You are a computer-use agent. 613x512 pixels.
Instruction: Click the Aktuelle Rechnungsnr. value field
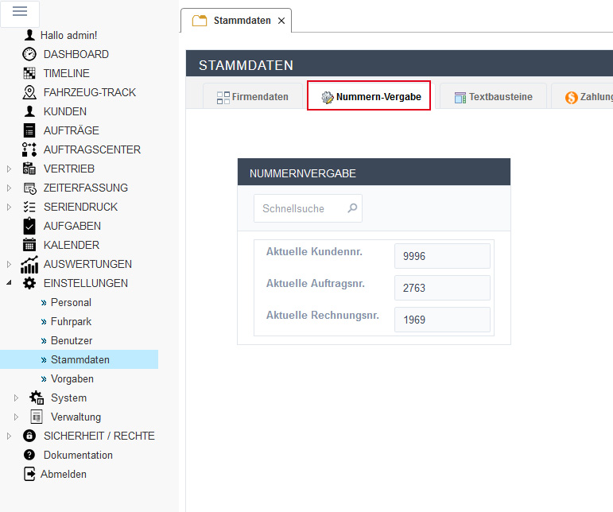[442, 320]
